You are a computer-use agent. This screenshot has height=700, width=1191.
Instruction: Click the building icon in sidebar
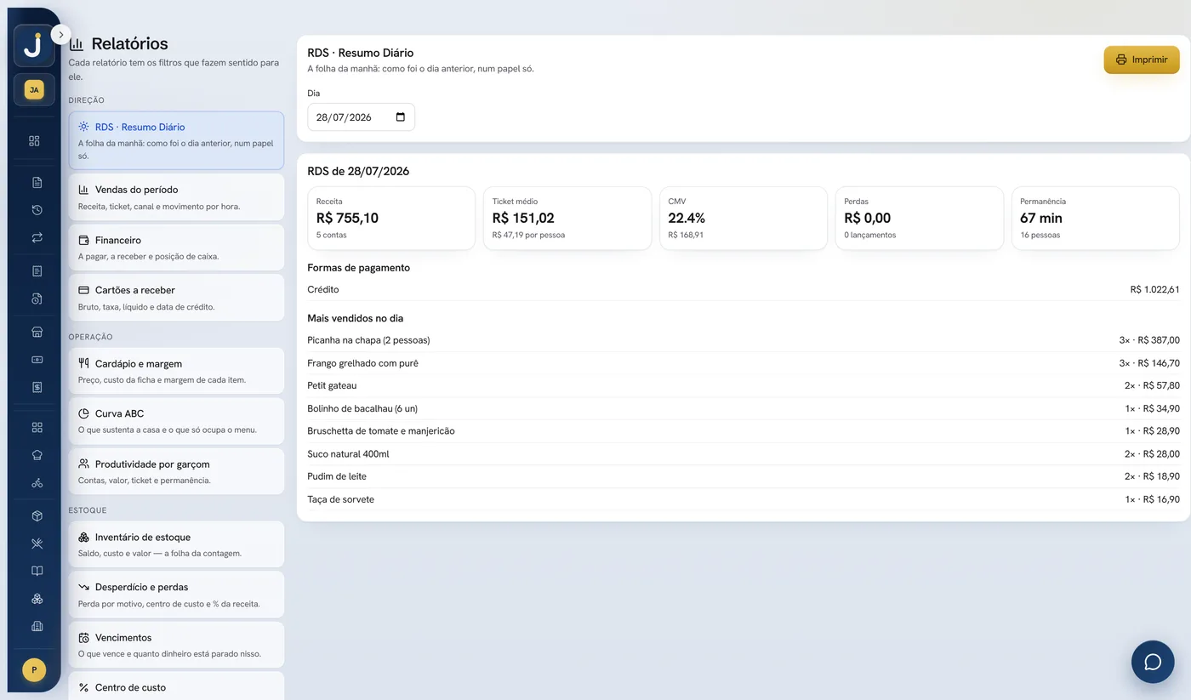(x=37, y=627)
